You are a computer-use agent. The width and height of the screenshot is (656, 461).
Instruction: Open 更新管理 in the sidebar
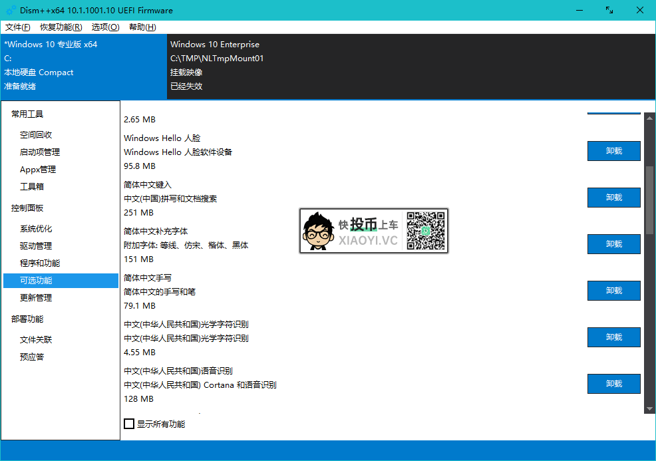[x=36, y=298]
